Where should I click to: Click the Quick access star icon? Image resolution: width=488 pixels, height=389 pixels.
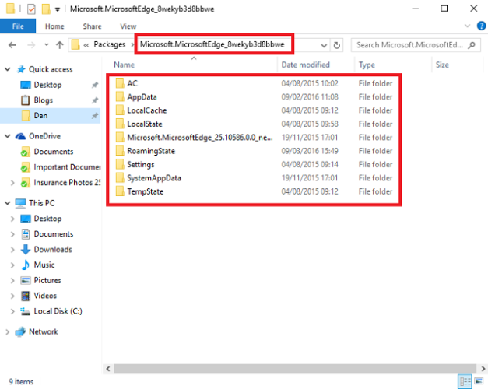21,69
